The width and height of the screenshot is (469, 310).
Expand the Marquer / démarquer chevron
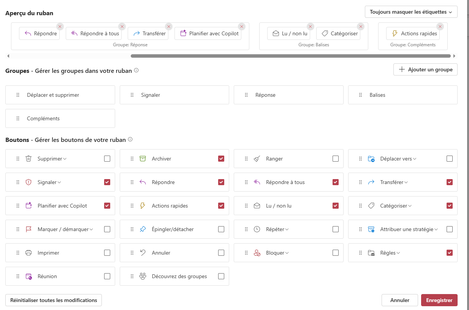click(91, 230)
